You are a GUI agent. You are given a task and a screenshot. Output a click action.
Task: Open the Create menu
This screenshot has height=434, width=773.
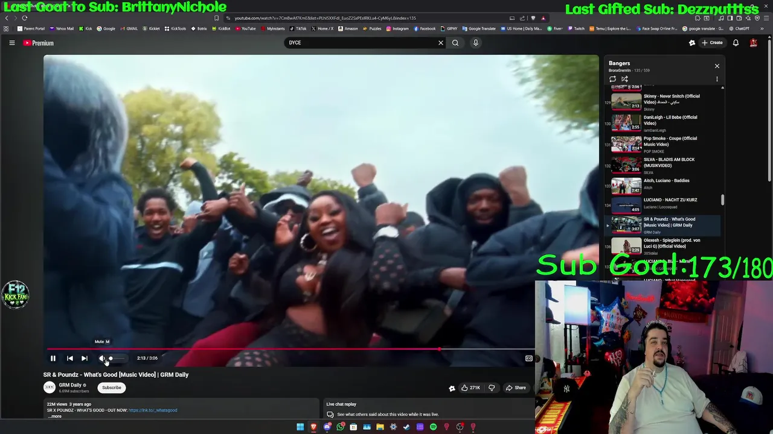712,43
